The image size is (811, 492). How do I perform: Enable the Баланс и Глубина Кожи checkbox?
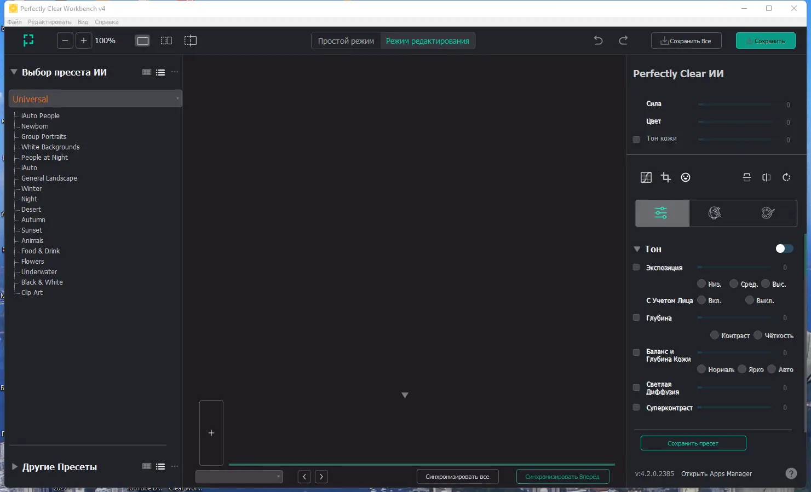point(636,353)
